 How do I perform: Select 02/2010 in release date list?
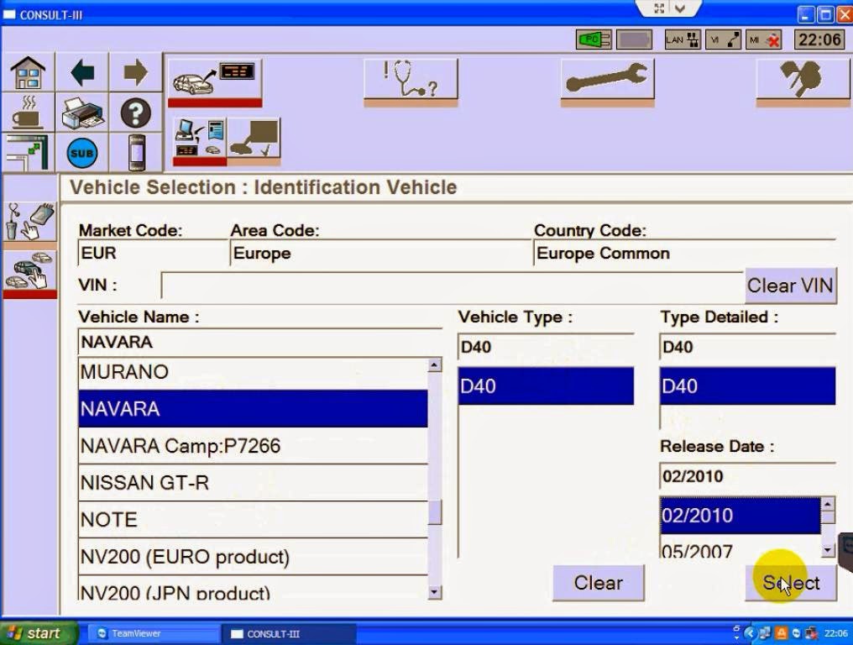click(x=740, y=515)
